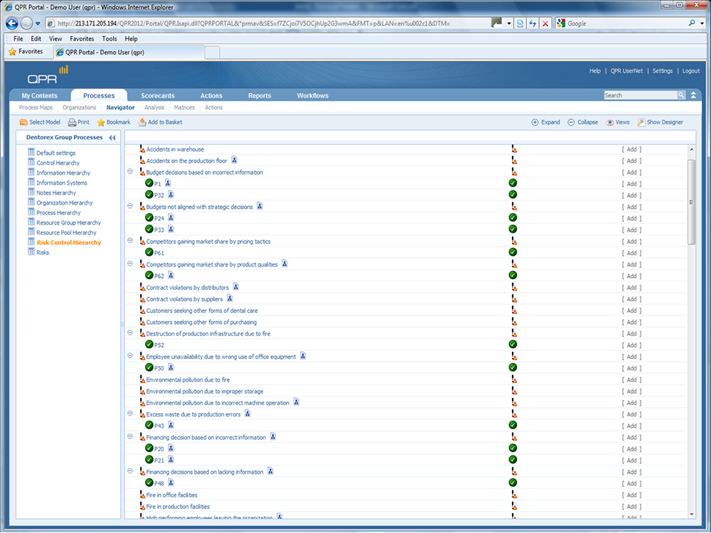The height and width of the screenshot is (533, 711).
Task: Open the Matrices sub-tab
Action: point(184,108)
